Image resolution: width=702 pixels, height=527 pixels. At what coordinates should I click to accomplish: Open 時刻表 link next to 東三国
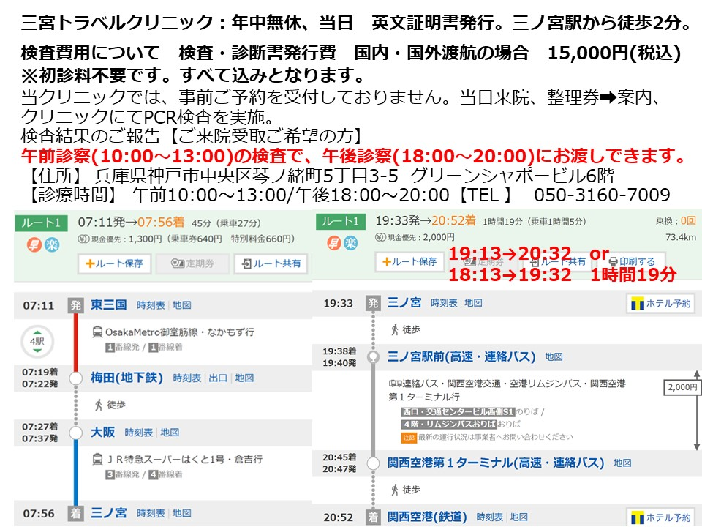pyautogui.click(x=151, y=305)
